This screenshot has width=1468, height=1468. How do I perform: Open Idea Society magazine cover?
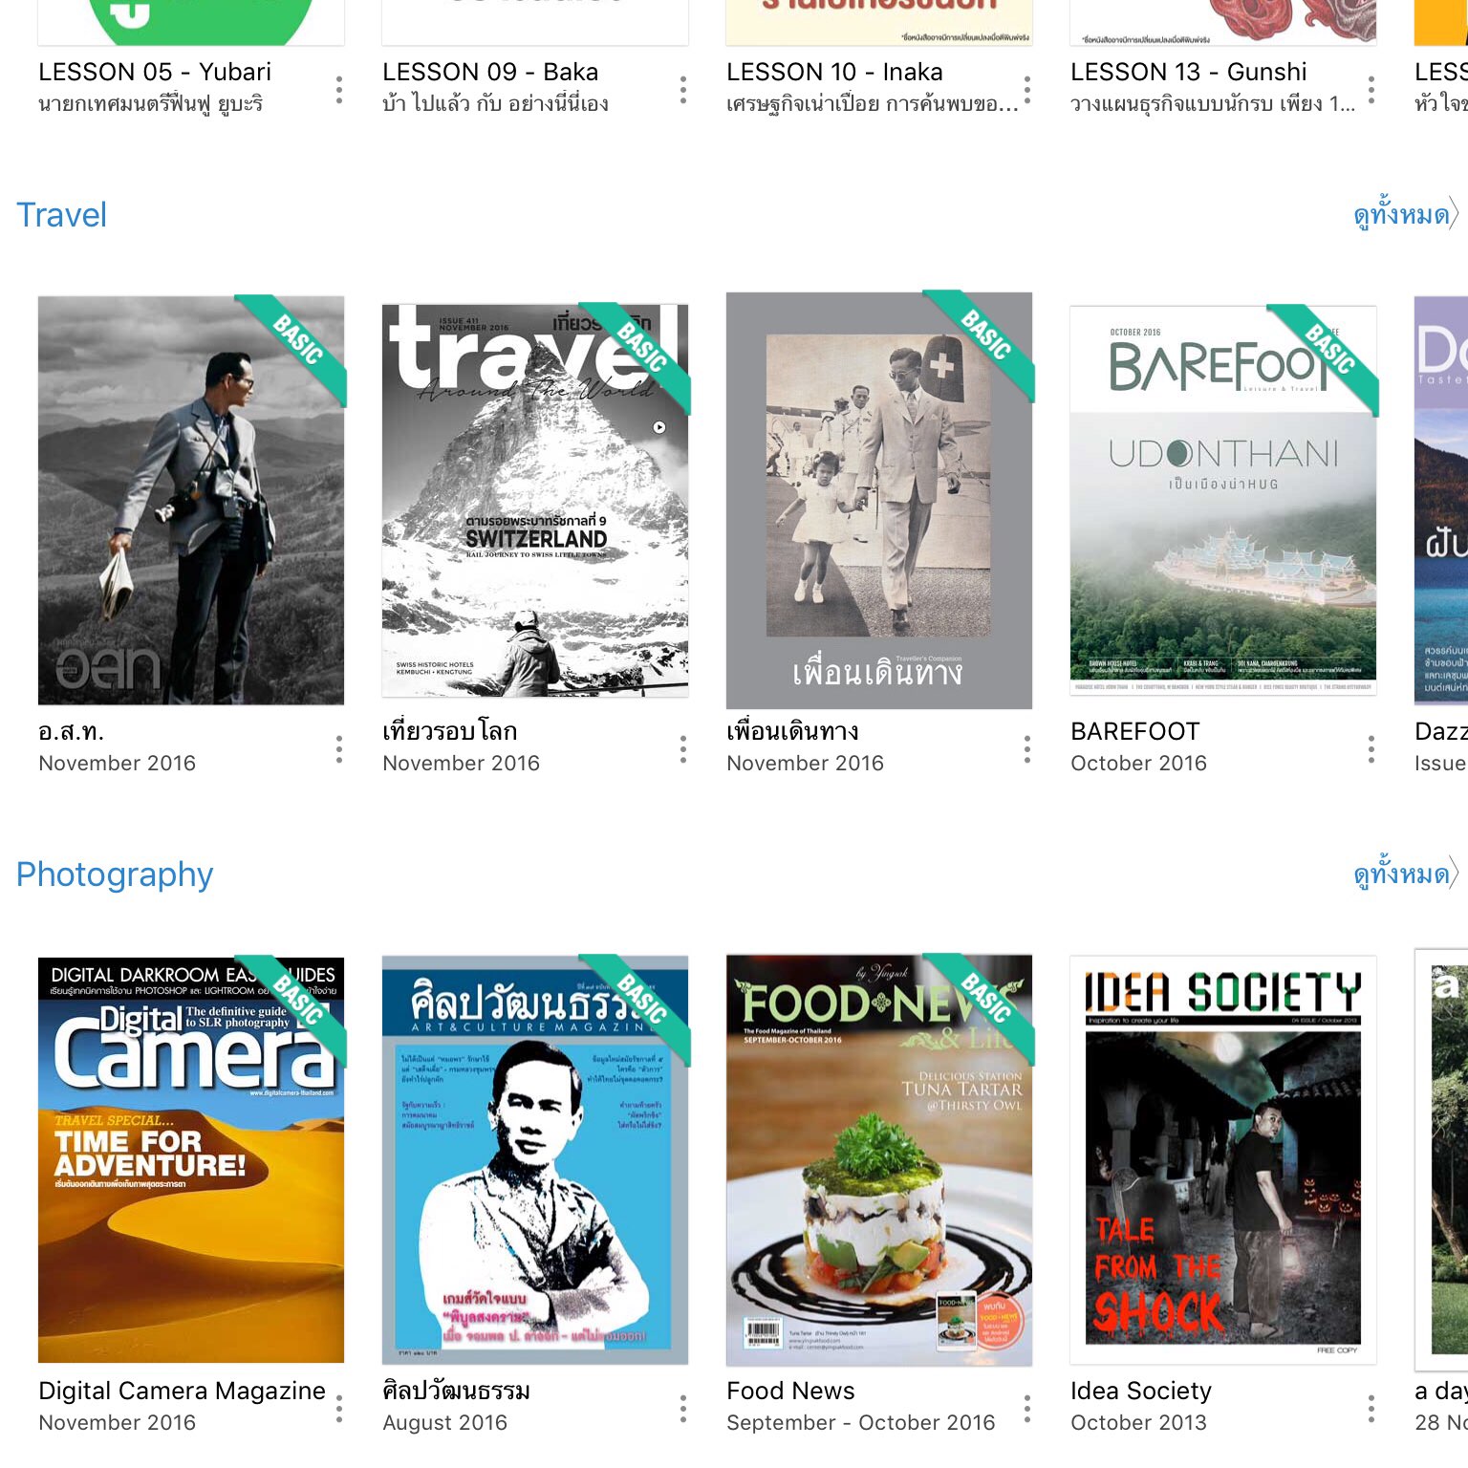[x=1223, y=1159]
